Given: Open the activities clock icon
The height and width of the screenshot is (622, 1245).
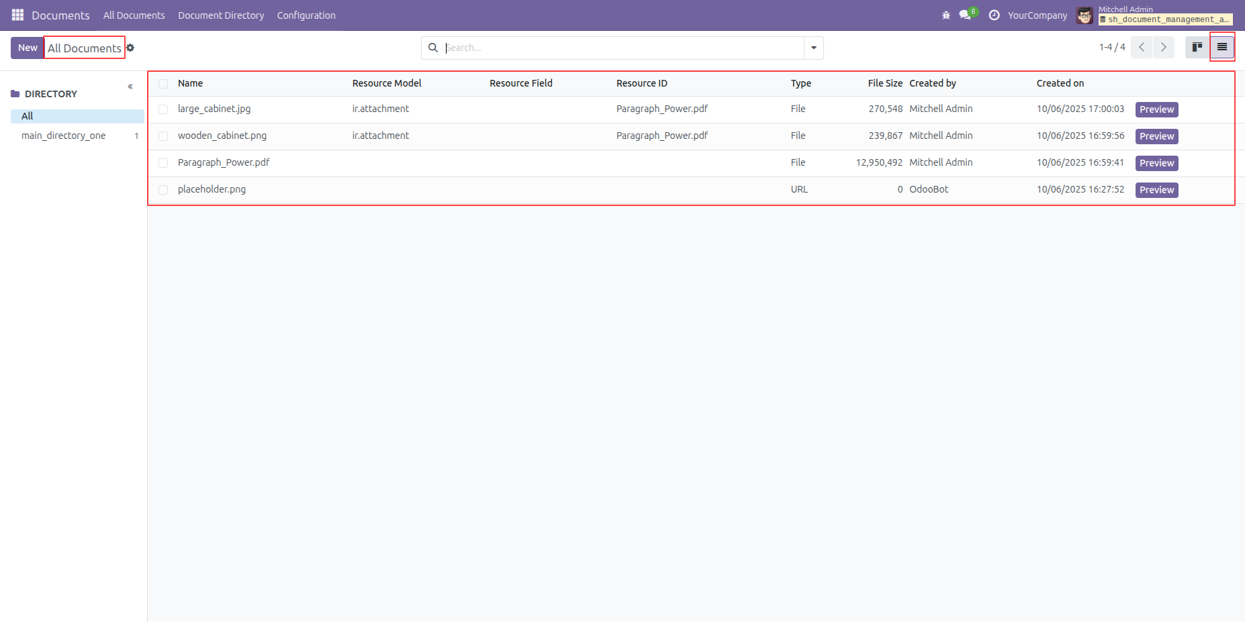Looking at the screenshot, I should (994, 15).
